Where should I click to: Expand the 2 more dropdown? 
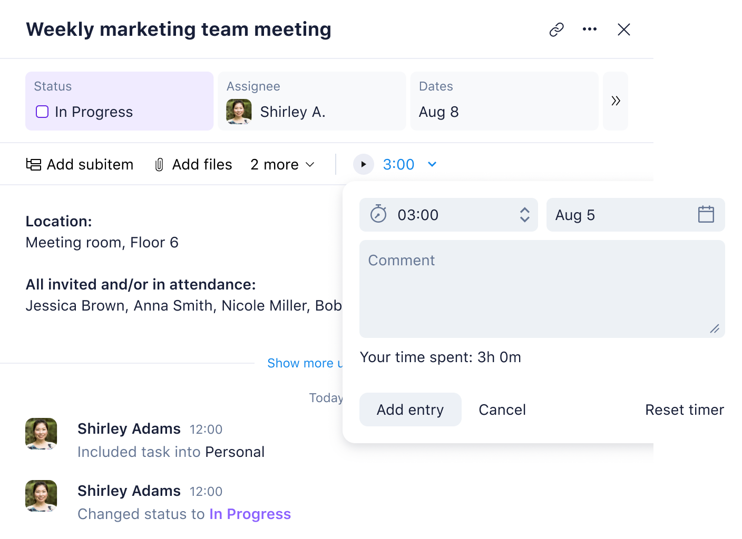(x=282, y=165)
